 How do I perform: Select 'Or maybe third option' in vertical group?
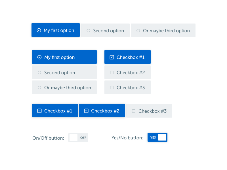(x=64, y=87)
